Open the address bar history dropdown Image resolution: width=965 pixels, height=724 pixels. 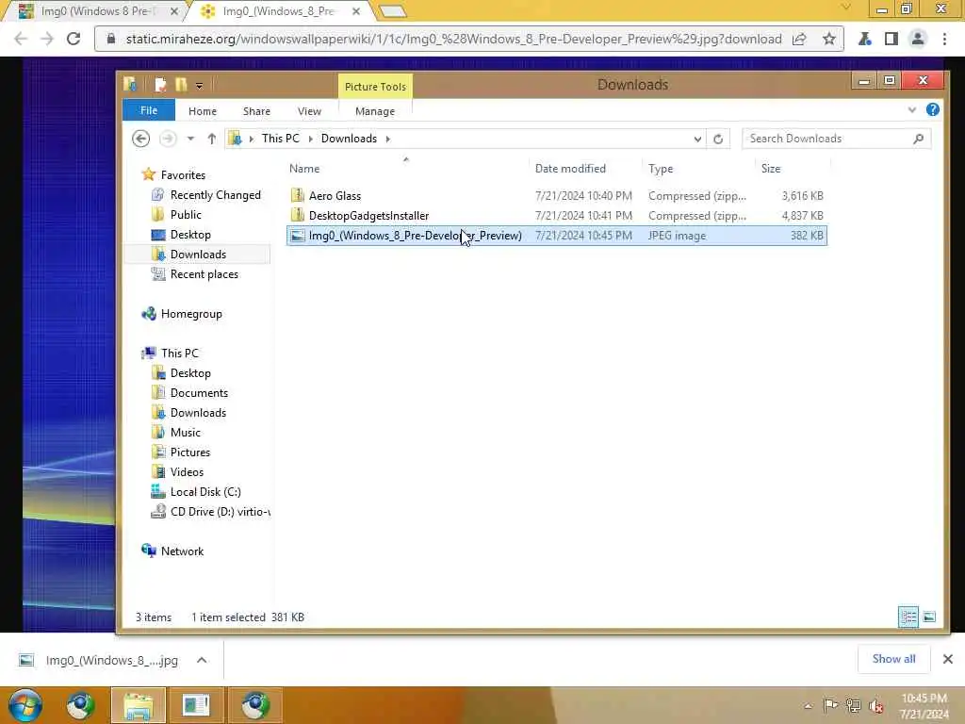click(x=697, y=140)
